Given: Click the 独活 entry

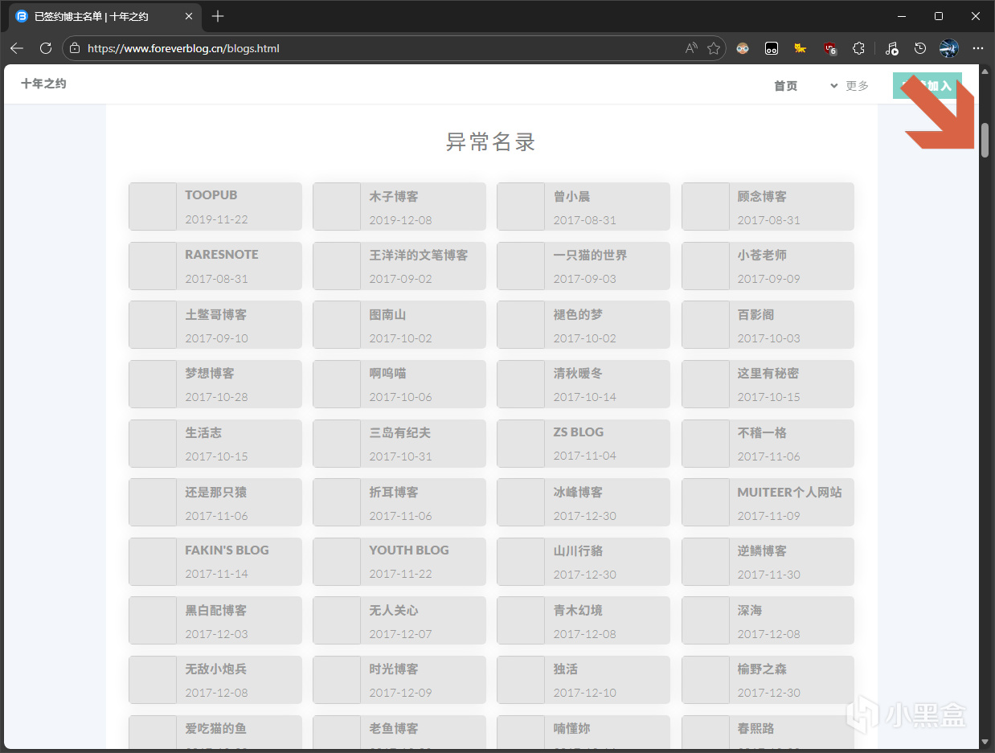Looking at the screenshot, I should pyautogui.click(x=583, y=680).
